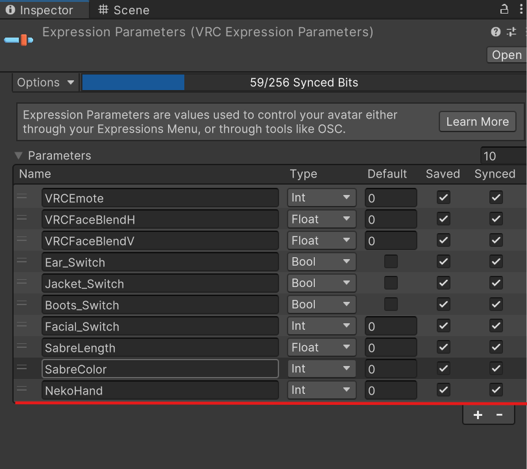Click the SabreColor name input field
Viewport: 527px width, 469px height.
click(160, 369)
